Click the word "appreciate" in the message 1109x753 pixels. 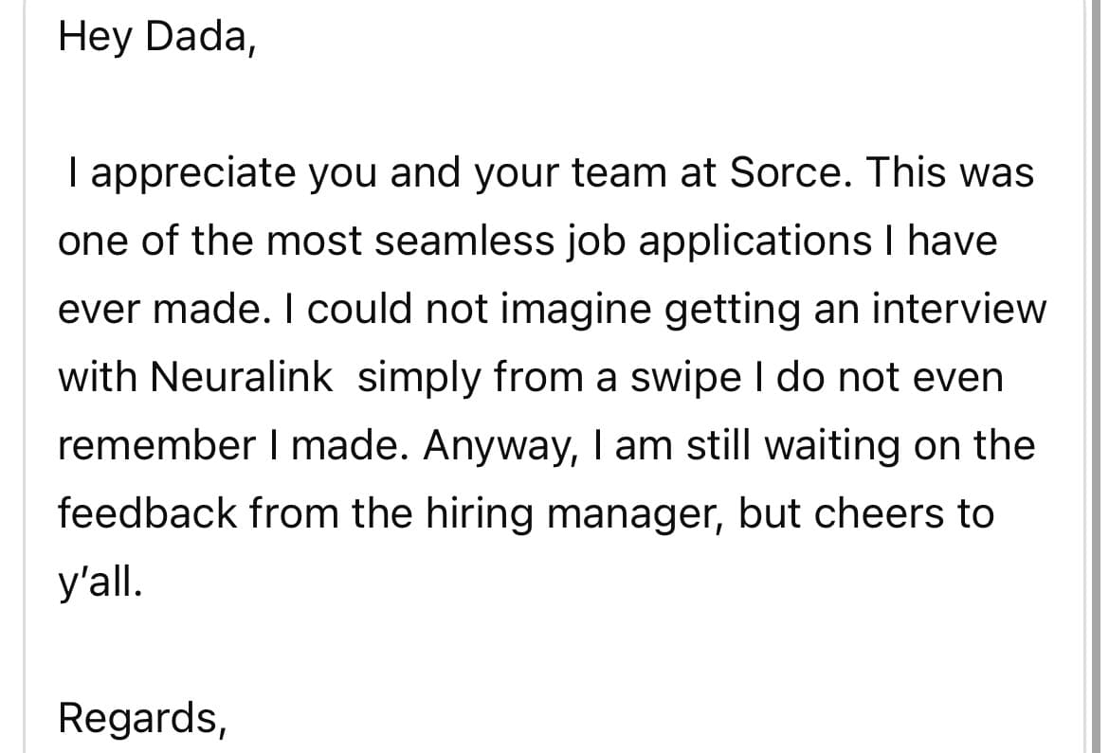(x=198, y=174)
